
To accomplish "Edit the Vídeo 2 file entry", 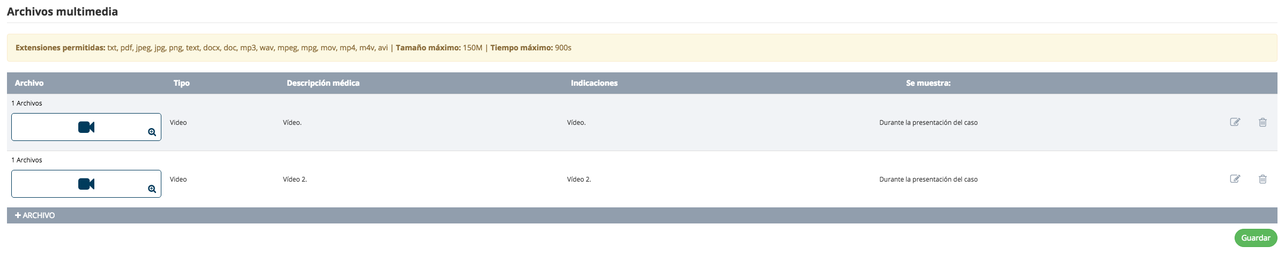I will tap(1235, 179).
